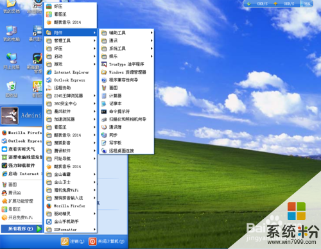
Task: Launch 金山手机助手
Action: tap(71, 221)
